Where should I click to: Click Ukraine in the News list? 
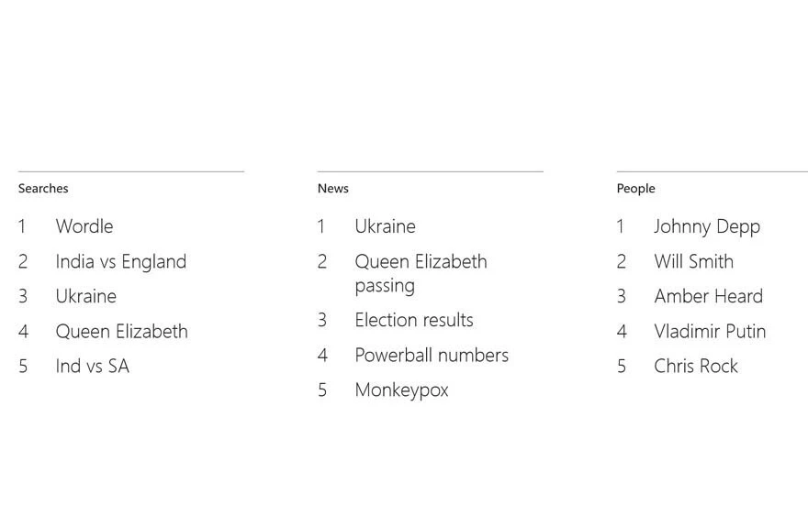pyautogui.click(x=385, y=226)
